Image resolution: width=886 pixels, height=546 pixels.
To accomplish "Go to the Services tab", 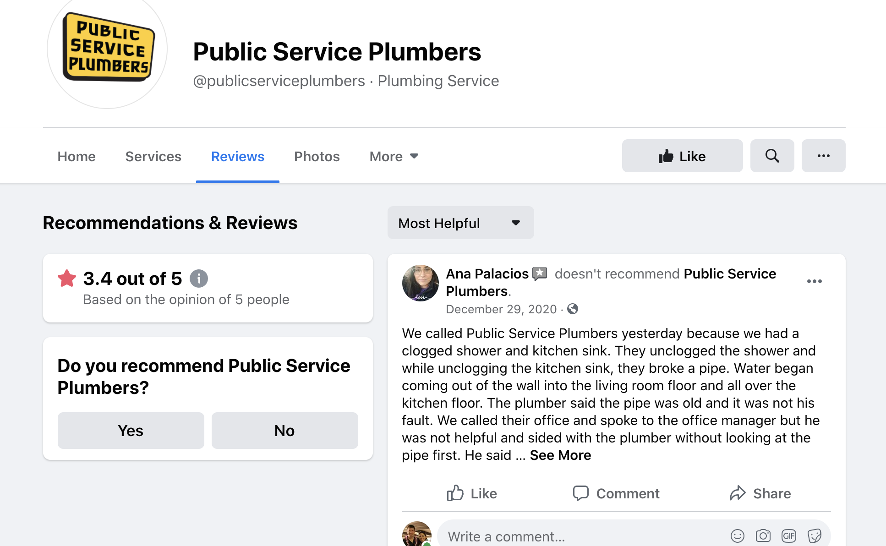I will (x=153, y=156).
